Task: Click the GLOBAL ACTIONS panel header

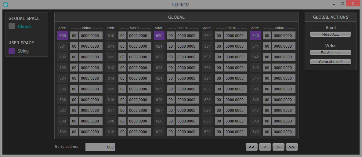Action: tap(330, 17)
